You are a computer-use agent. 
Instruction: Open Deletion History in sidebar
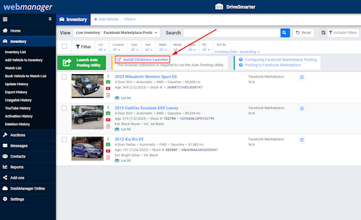click(x=18, y=125)
